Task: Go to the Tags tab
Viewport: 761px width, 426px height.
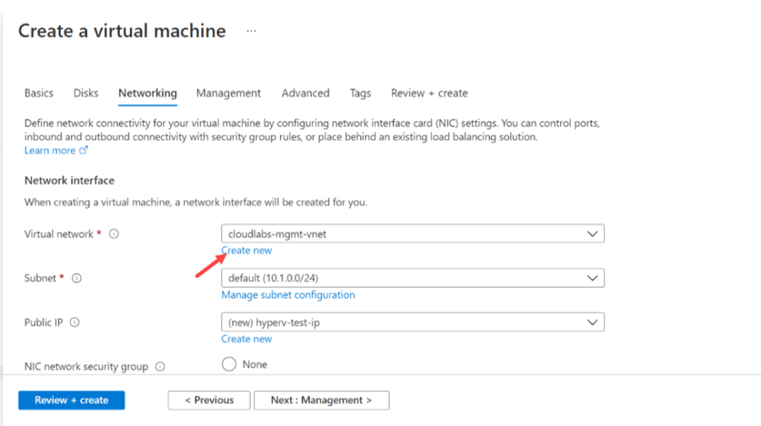Action: pos(360,93)
